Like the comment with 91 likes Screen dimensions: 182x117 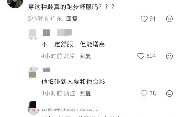(x=144, y=19)
